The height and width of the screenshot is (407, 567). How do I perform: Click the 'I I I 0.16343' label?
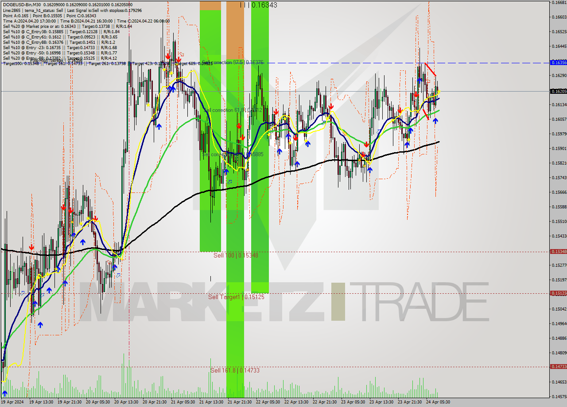pyautogui.click(x=259, y=5)
